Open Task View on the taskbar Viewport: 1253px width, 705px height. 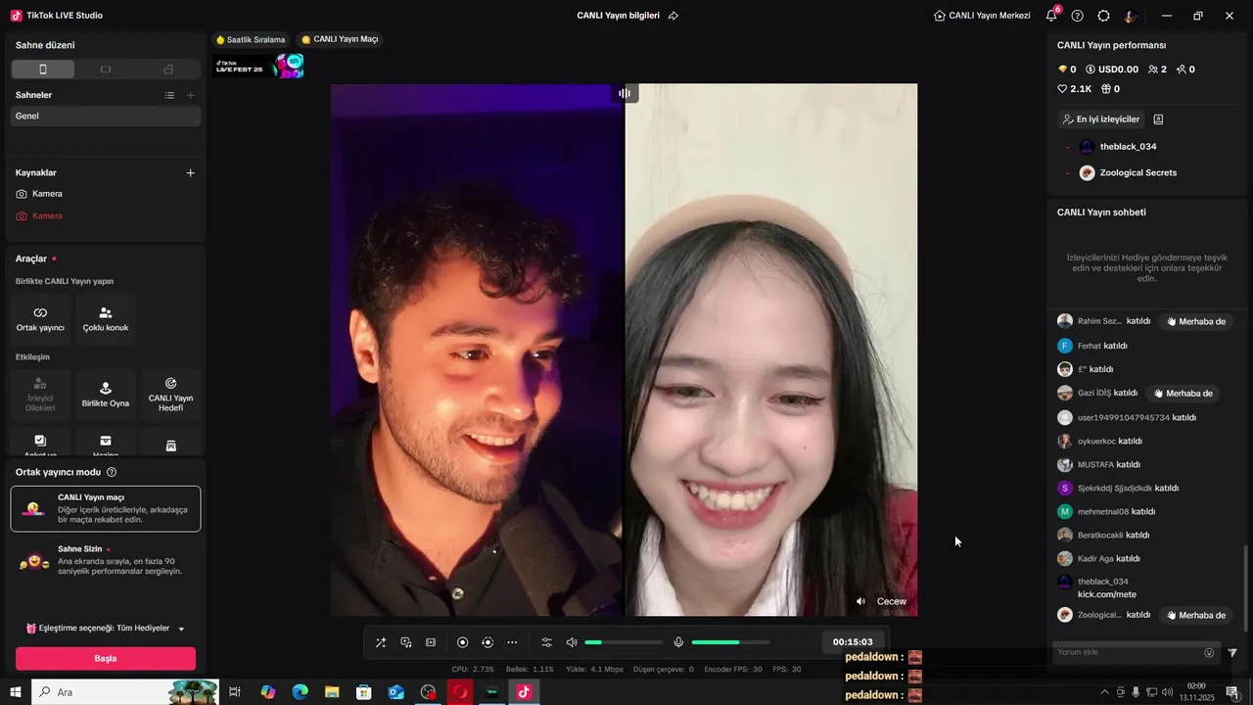[235, 692]
